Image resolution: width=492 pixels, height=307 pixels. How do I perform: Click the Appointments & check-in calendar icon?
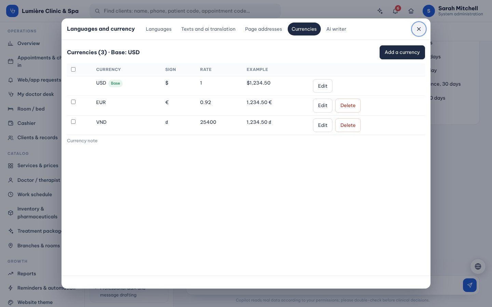(x=11, y=61)
